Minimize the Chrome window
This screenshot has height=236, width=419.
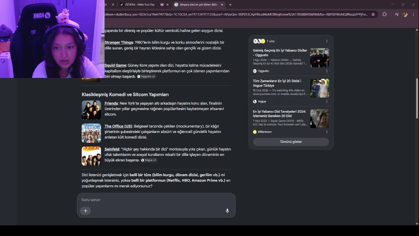pos(392,5)
